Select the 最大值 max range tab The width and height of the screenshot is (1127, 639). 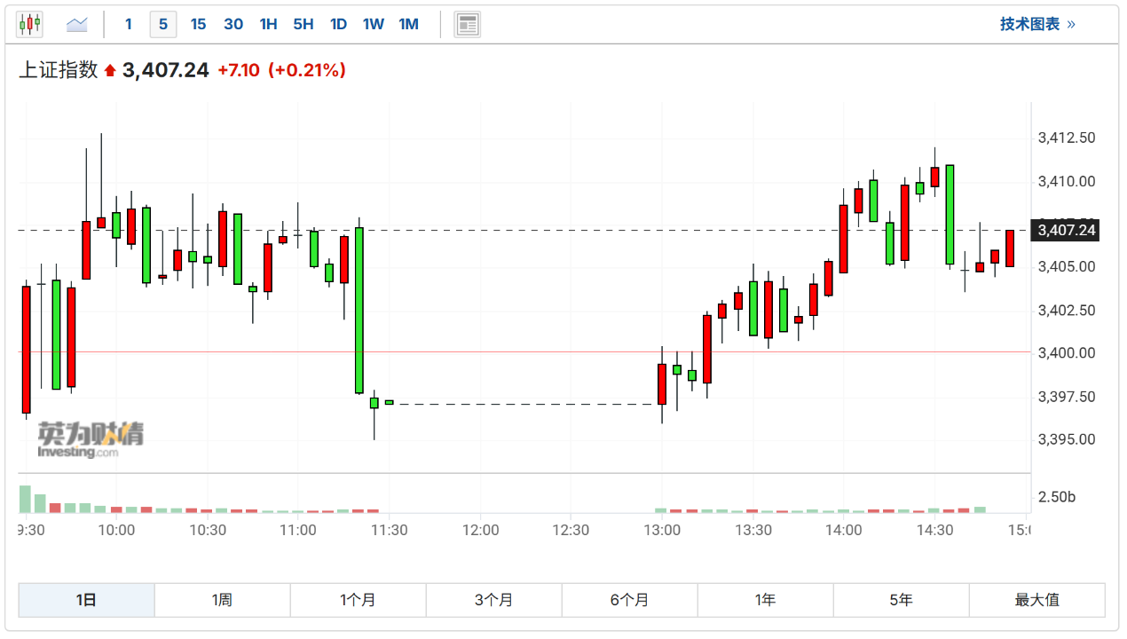point(1036,600)
